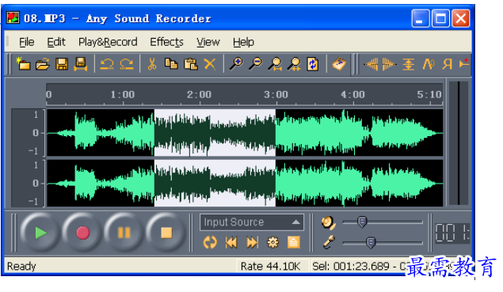The width and height of the screenshot is (503, 292).
Task: Apply the Fade In effect icon
Action: pyautogui.click(x=372, y=64)
